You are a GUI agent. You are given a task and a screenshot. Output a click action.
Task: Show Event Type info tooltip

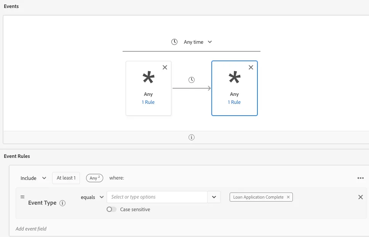tap(62, 203)
